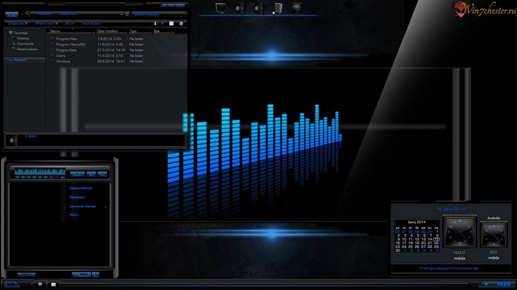The width and height of the screenshot is (517, 290).
Task: Click Burn in Explorer toolbar
Action: (x=70, y=23)
